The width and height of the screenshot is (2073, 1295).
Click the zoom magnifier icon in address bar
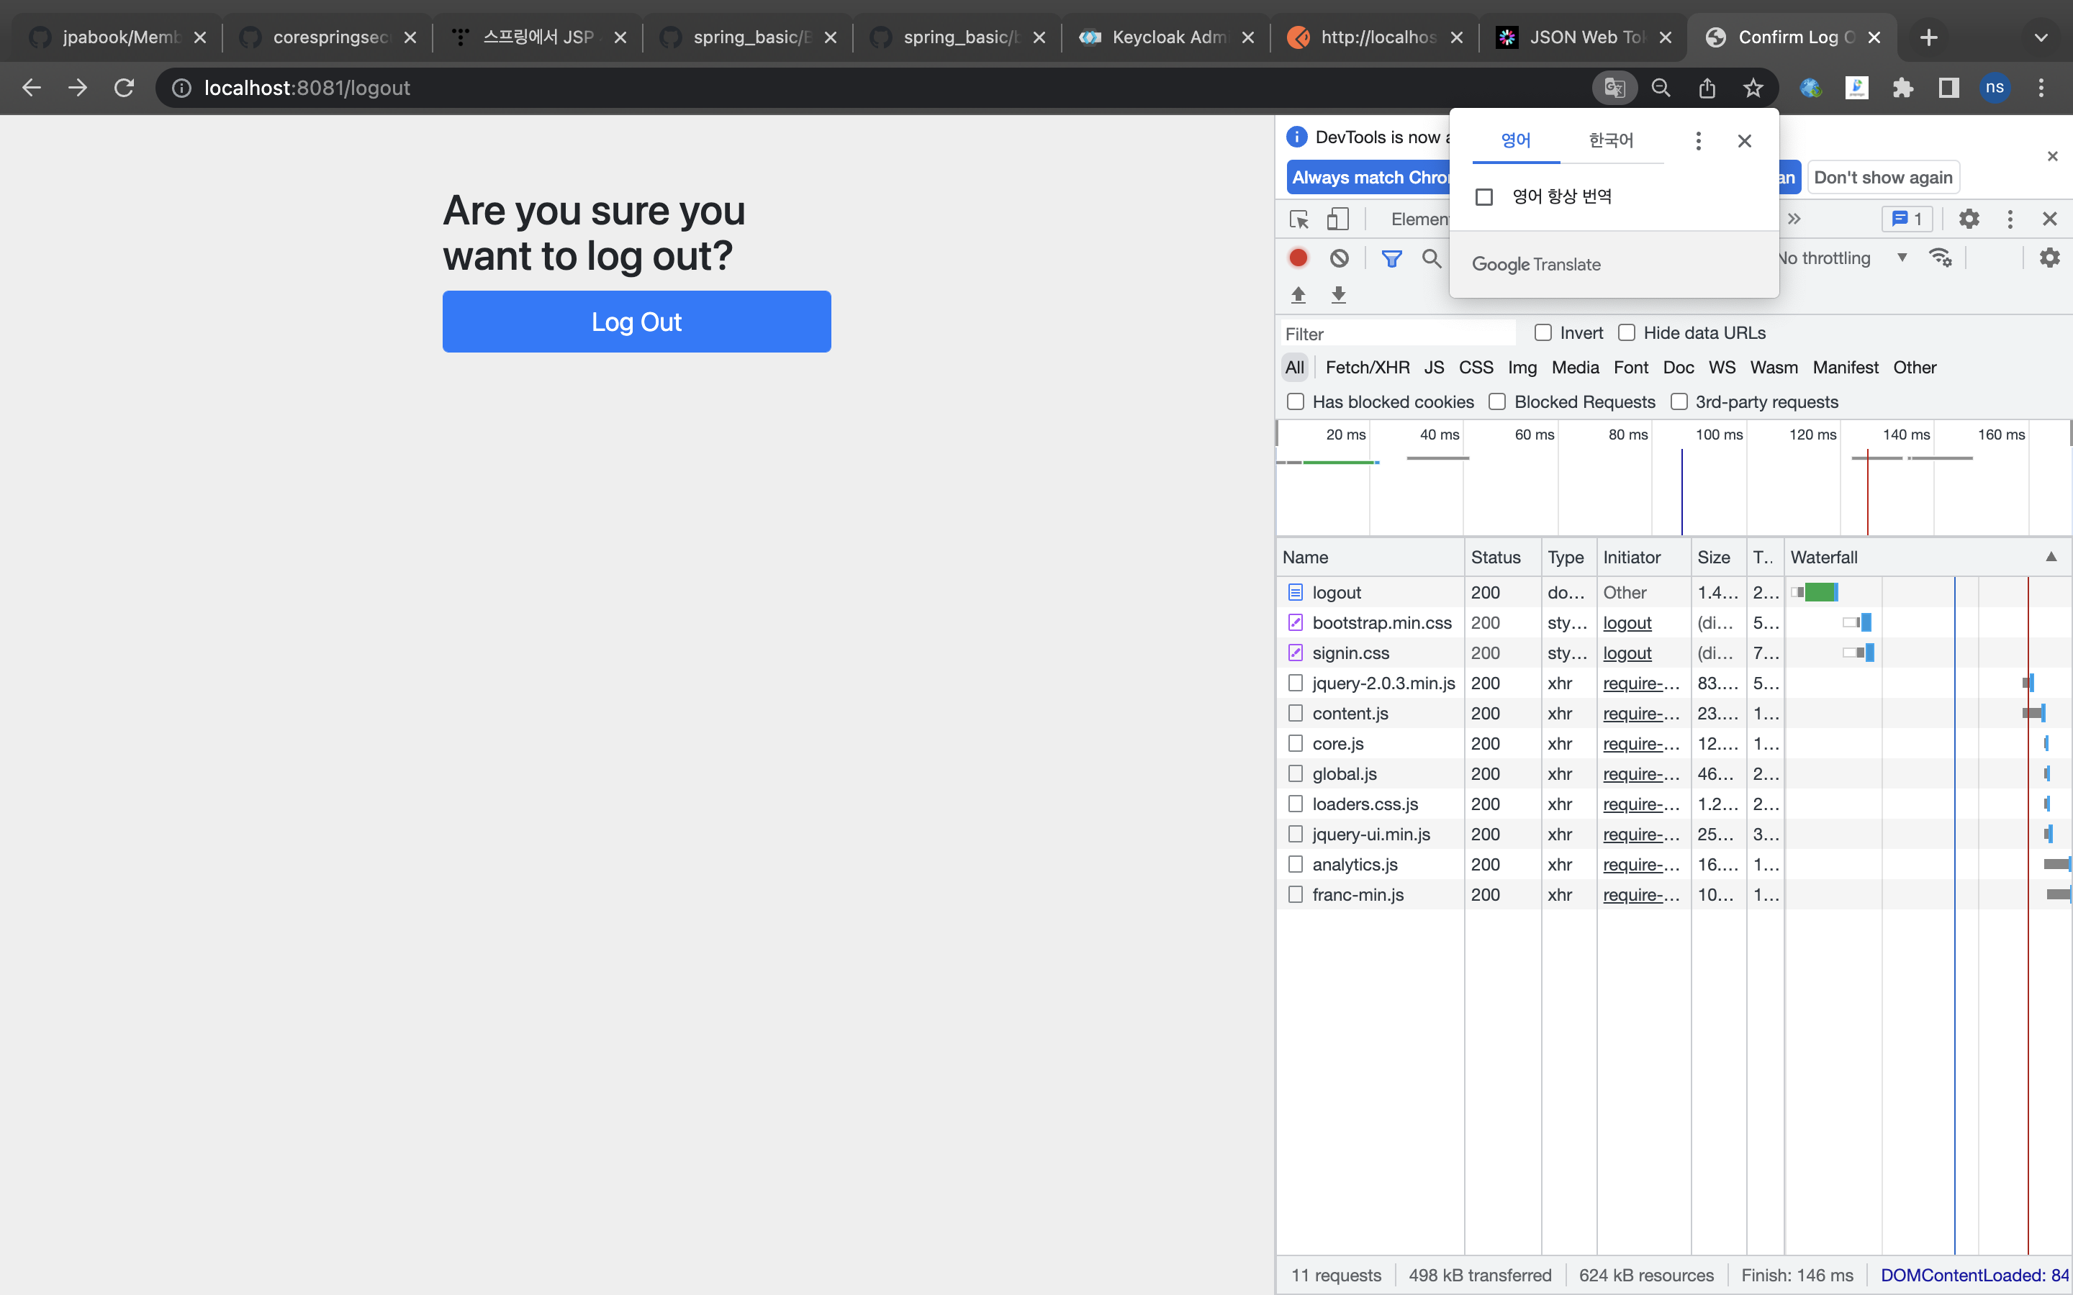pos(1661,87)
